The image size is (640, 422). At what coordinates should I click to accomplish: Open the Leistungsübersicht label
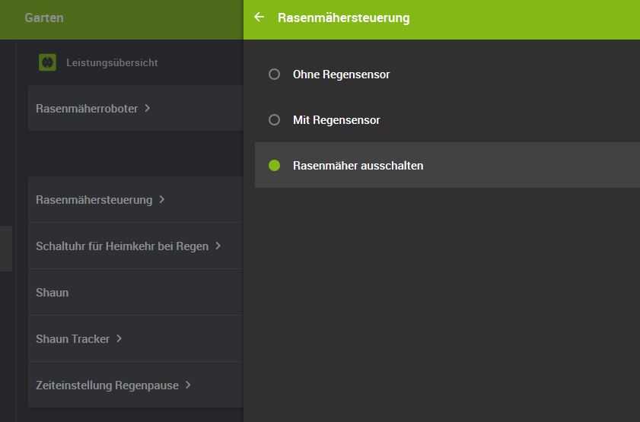click(112, 62)
